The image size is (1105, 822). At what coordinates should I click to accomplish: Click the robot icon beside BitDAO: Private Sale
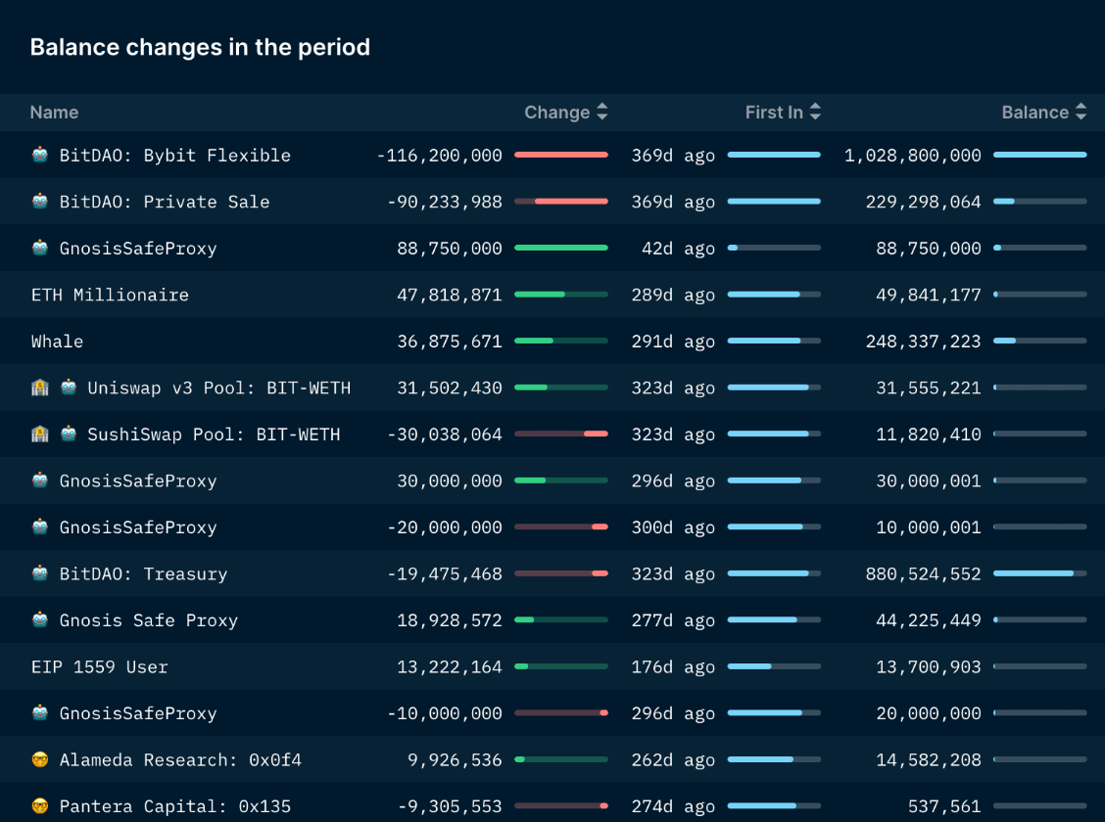pyautogui.click(x=40, y=202)
